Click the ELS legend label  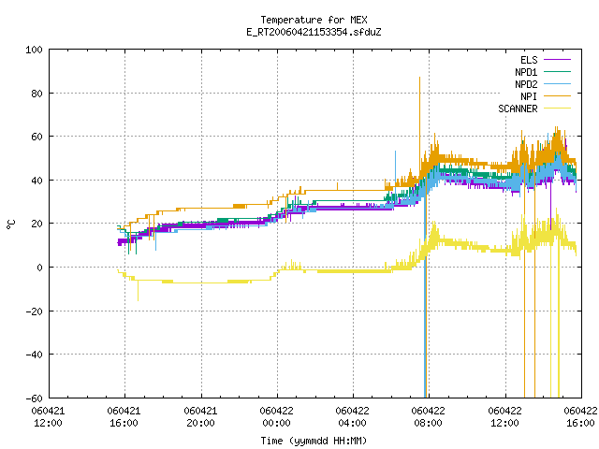(x=529, y=60)
